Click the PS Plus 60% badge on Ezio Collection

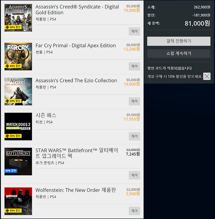coord(13,101)
